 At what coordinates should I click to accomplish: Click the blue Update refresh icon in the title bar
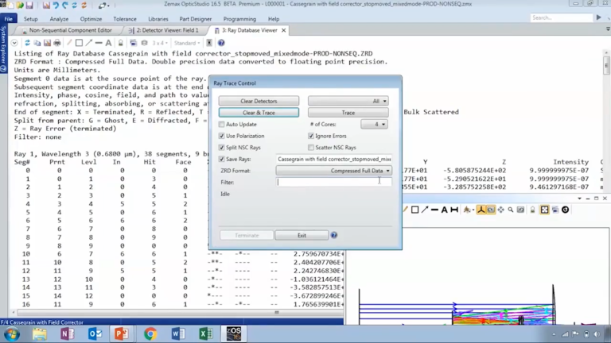tap(75, 5)
